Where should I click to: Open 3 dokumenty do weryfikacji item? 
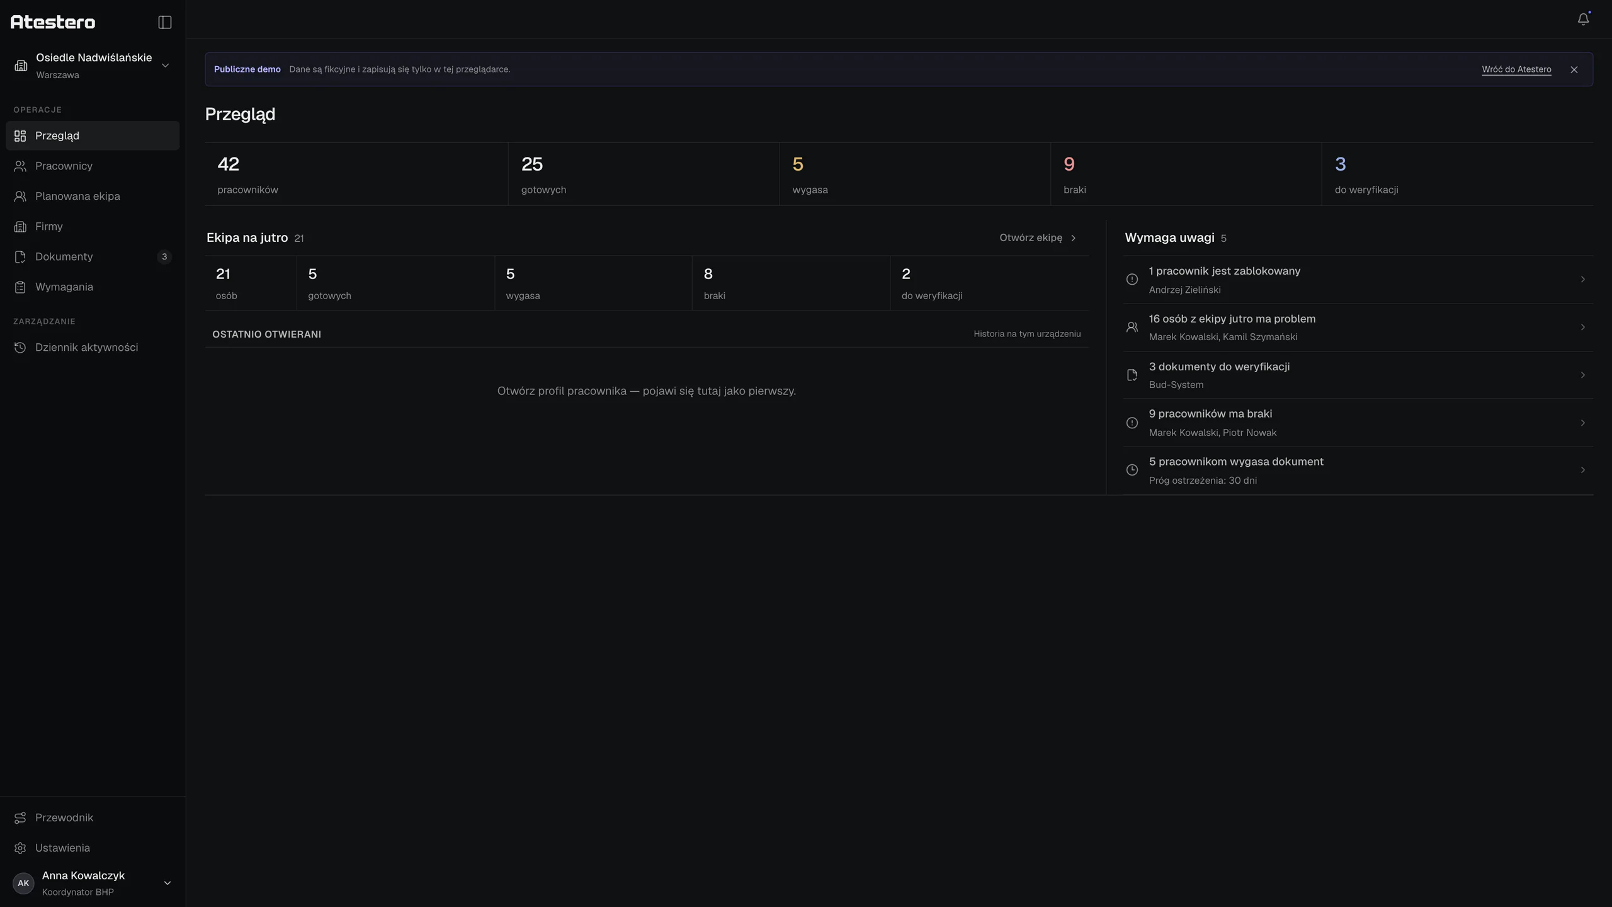[x=1358, y=375]
